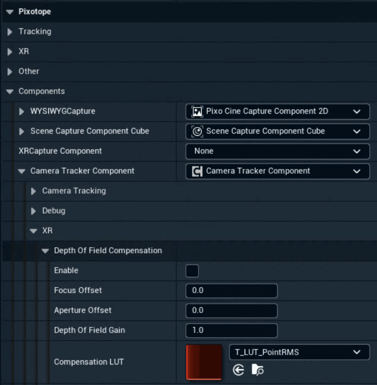Image resolution: width=377 pixels, height=385 pixels.
Task: Click the browse to asset folder icon
Action: point(257,370)
